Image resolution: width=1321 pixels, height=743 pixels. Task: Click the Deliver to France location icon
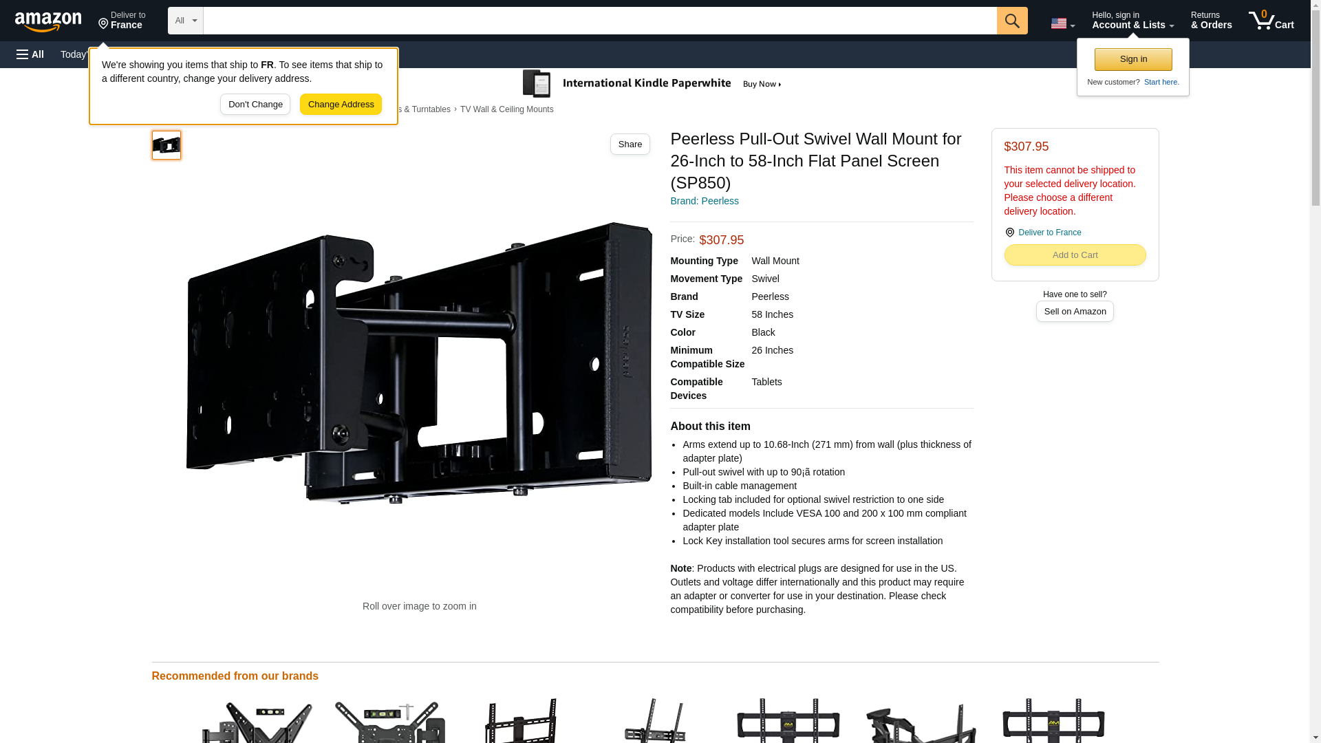point(103,24)
